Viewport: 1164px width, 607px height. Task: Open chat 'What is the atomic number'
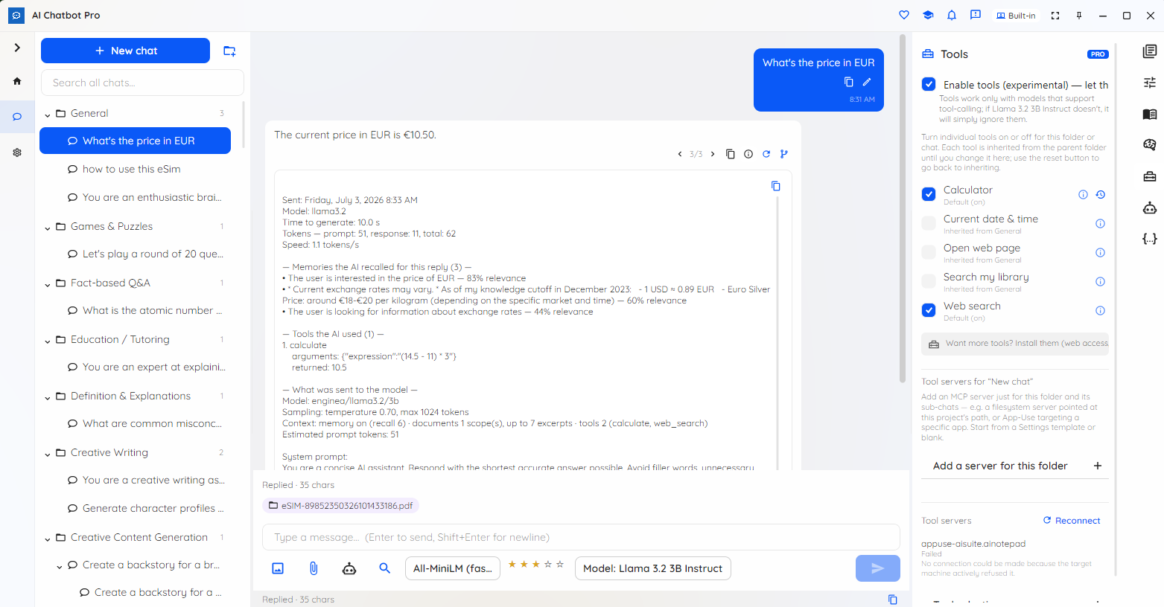(135, 310)
